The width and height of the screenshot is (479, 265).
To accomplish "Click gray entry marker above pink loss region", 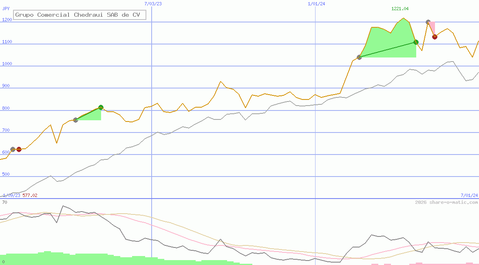I will 428,22.
